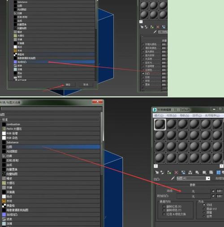Viewport: 224px width, 227px height.
Task: Select first active sample sphere slot in lower editor
Action: [160, 124]
